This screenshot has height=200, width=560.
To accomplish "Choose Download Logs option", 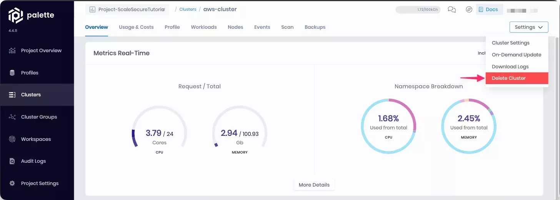I will coord(517,67).
